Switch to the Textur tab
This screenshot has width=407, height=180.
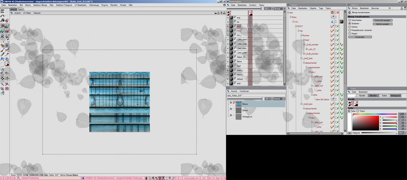pos(21,9)
